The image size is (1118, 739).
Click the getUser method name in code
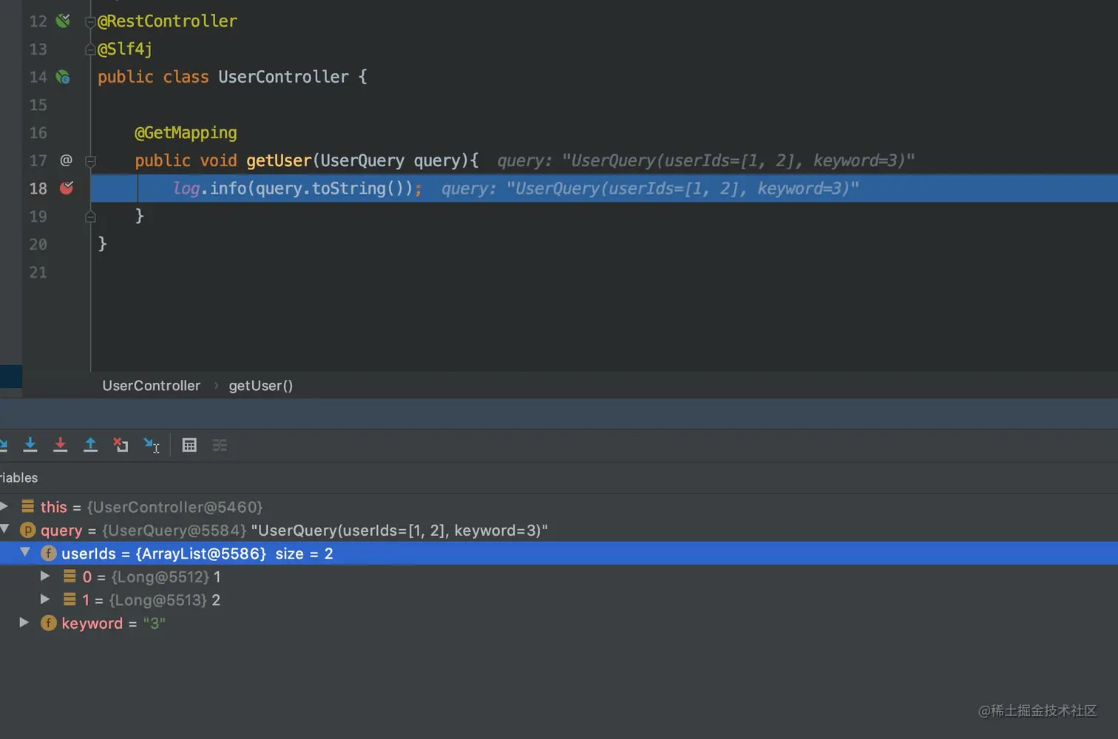tap(279, 160)
